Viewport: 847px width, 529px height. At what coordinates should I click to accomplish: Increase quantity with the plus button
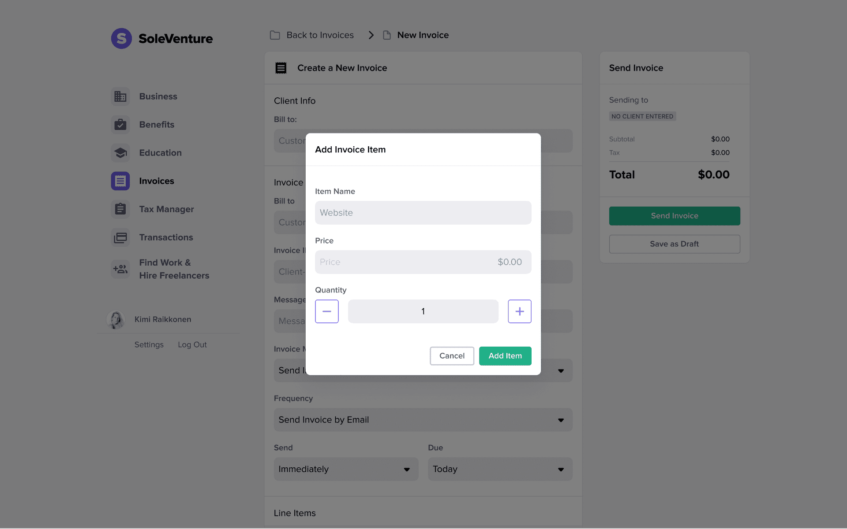(519, 311)
